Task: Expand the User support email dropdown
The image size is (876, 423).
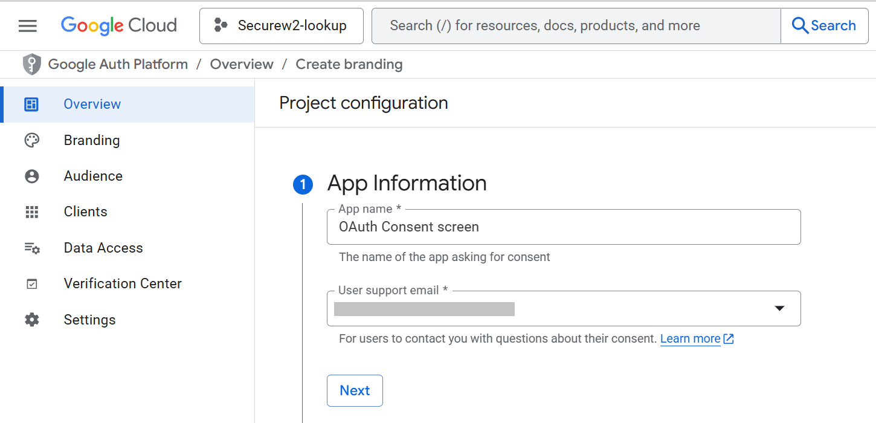Action: pyautogui.click(x=556, y=309)
